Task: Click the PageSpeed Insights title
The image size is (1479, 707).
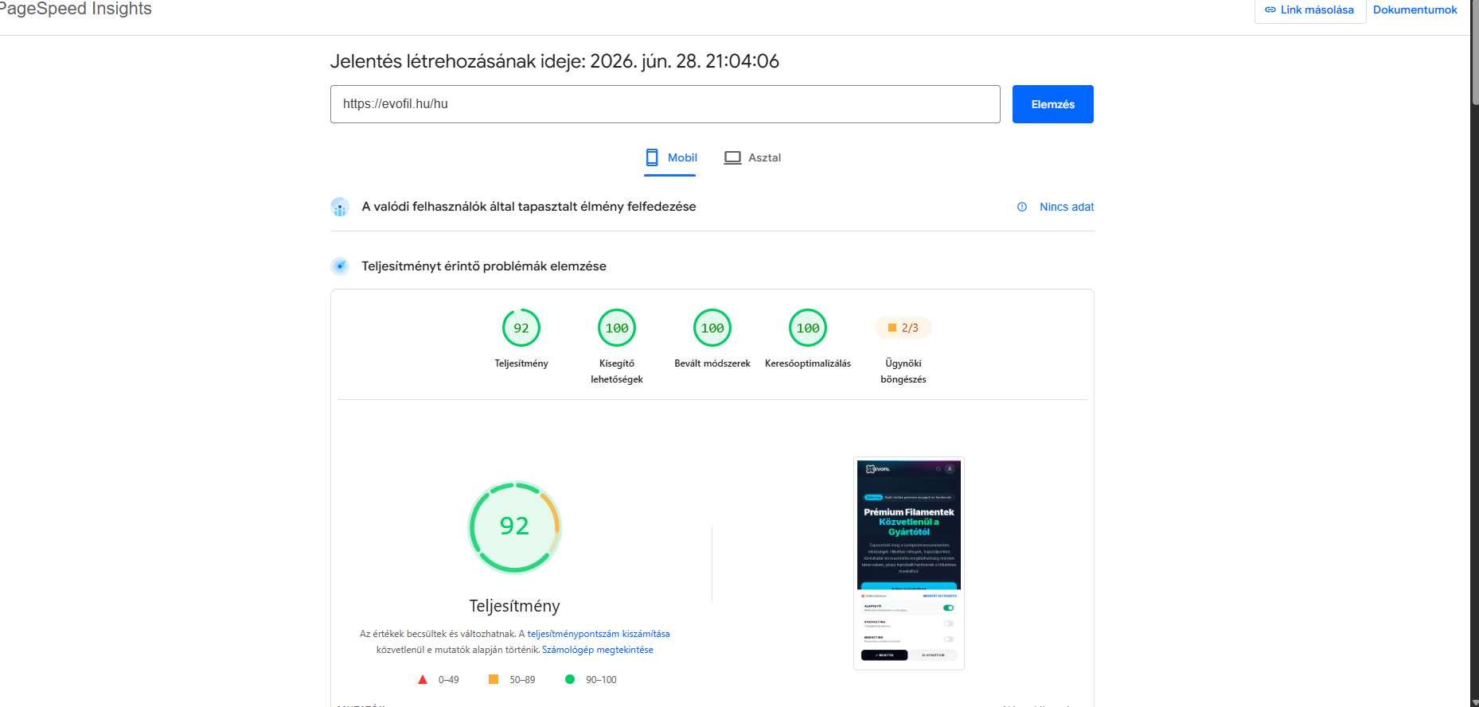Action: 75,9
